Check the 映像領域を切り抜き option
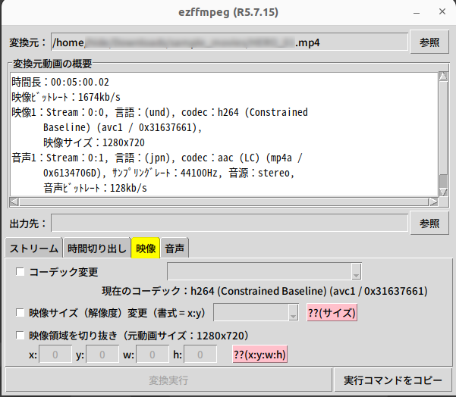Viewport: 456px width, 397px height. point(20,335)
